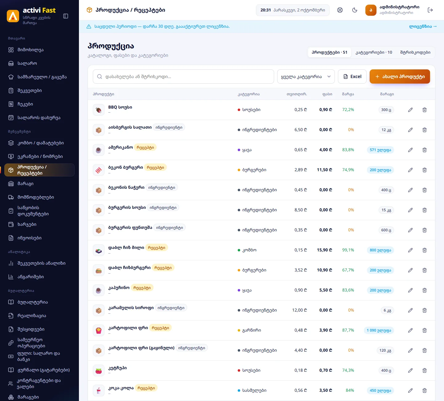
Task: Open ანგარიშები in the sidebar
Action: click(39, 277)
